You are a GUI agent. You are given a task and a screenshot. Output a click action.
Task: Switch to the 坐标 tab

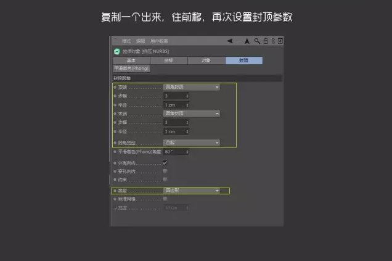(169, 60)
